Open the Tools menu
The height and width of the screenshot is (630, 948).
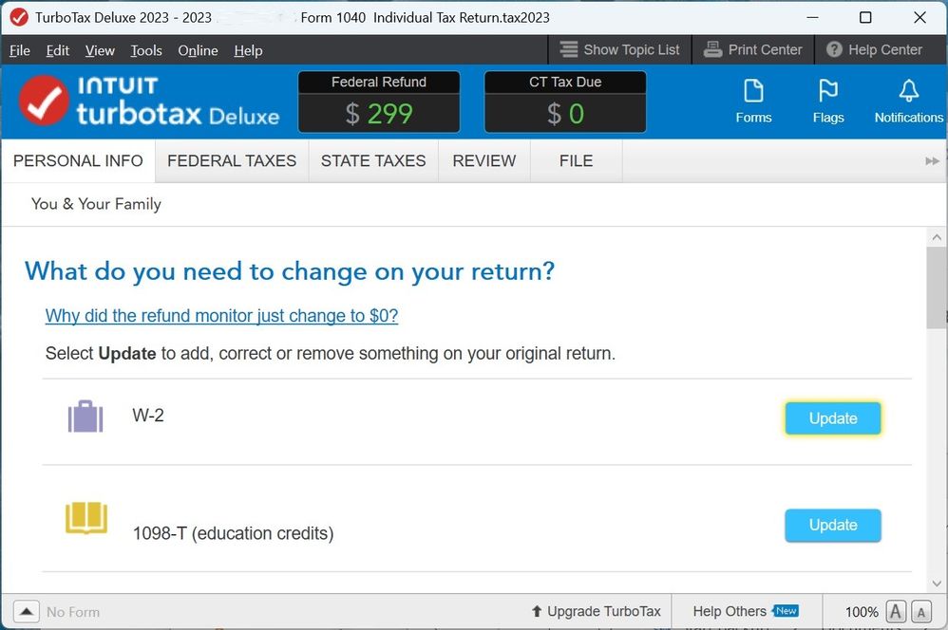146,50
